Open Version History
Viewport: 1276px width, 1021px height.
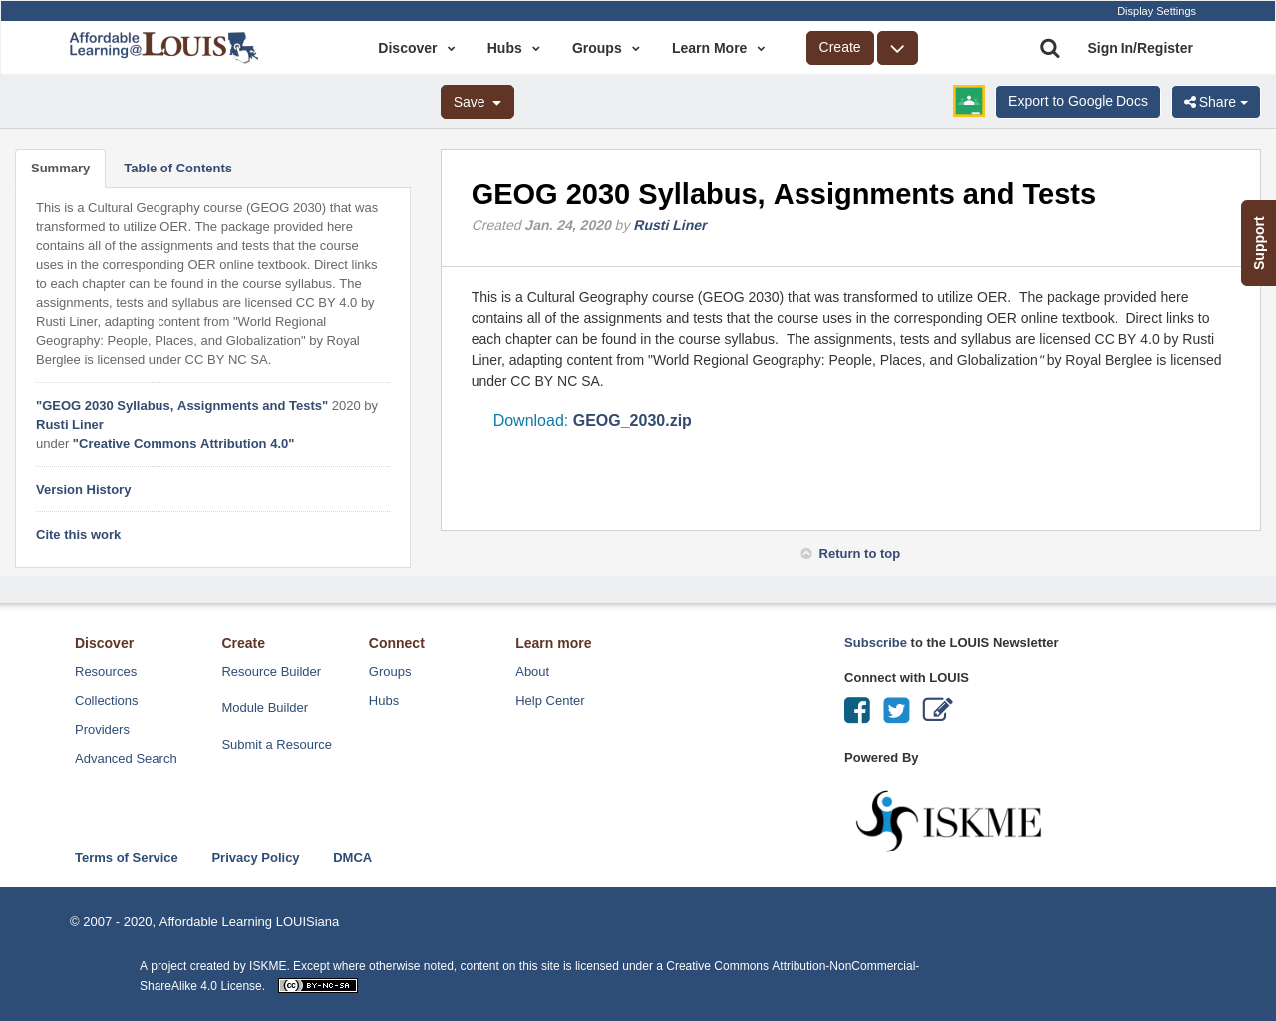[x=83, y=490]
